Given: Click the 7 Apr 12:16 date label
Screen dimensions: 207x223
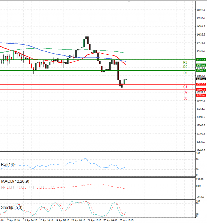Looking at the screenshot, I should 13,220.
